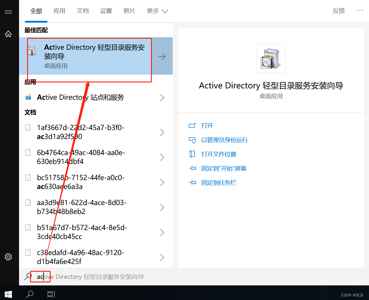The width and height of the screenshot is (369, 300).
Task: Click the folder icon beside 打开文件位置
Action: [x=192, y=154]
